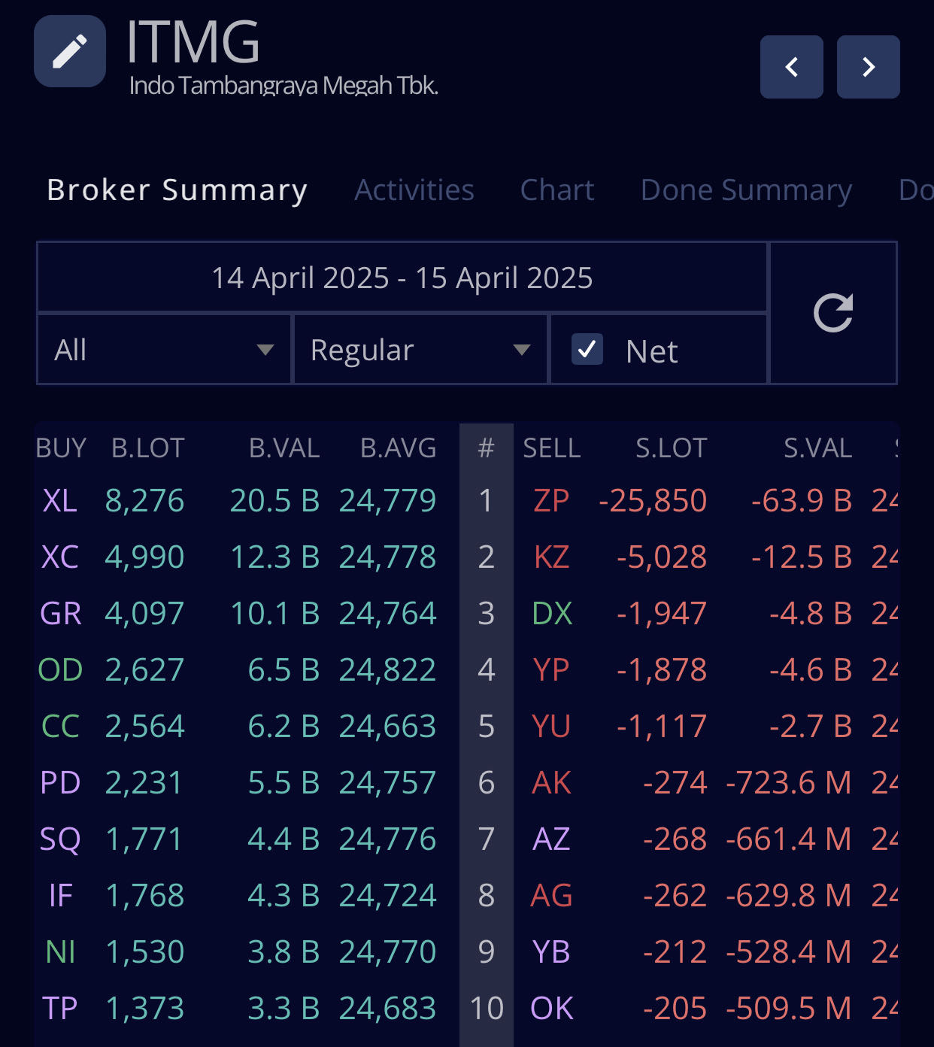Screen dimensions: 934x1047
Task: Expand the Regular market dropdown
Action: point(420,350)
